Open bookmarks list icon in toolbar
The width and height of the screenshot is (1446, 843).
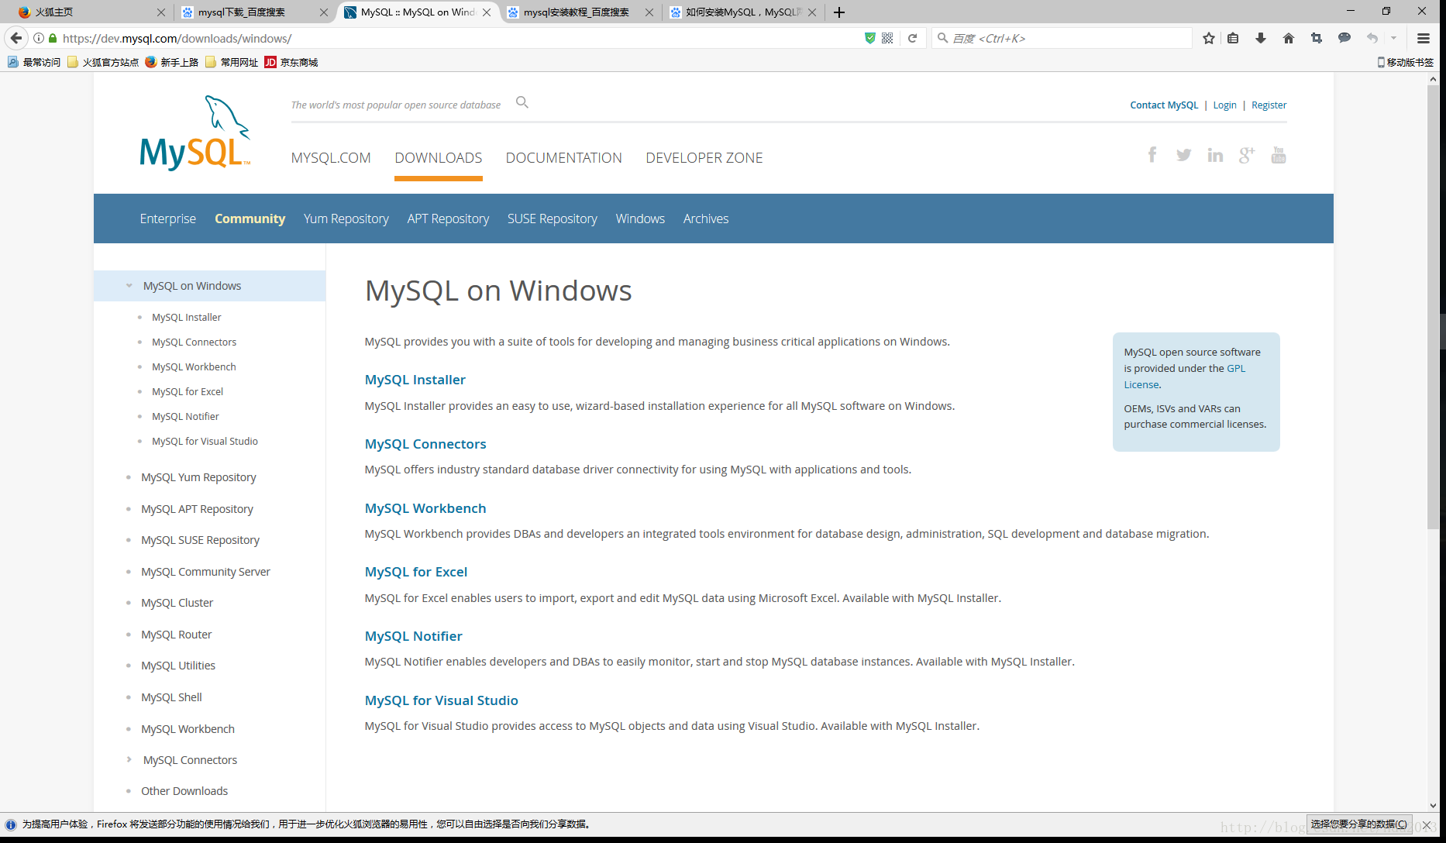tap(1233, 38)
